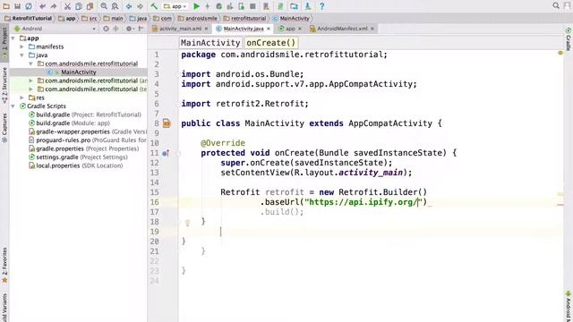This screenshot has height=322, width=573.
Task: Switch to the MainActivity.java tab
Action: pos(244,29)
